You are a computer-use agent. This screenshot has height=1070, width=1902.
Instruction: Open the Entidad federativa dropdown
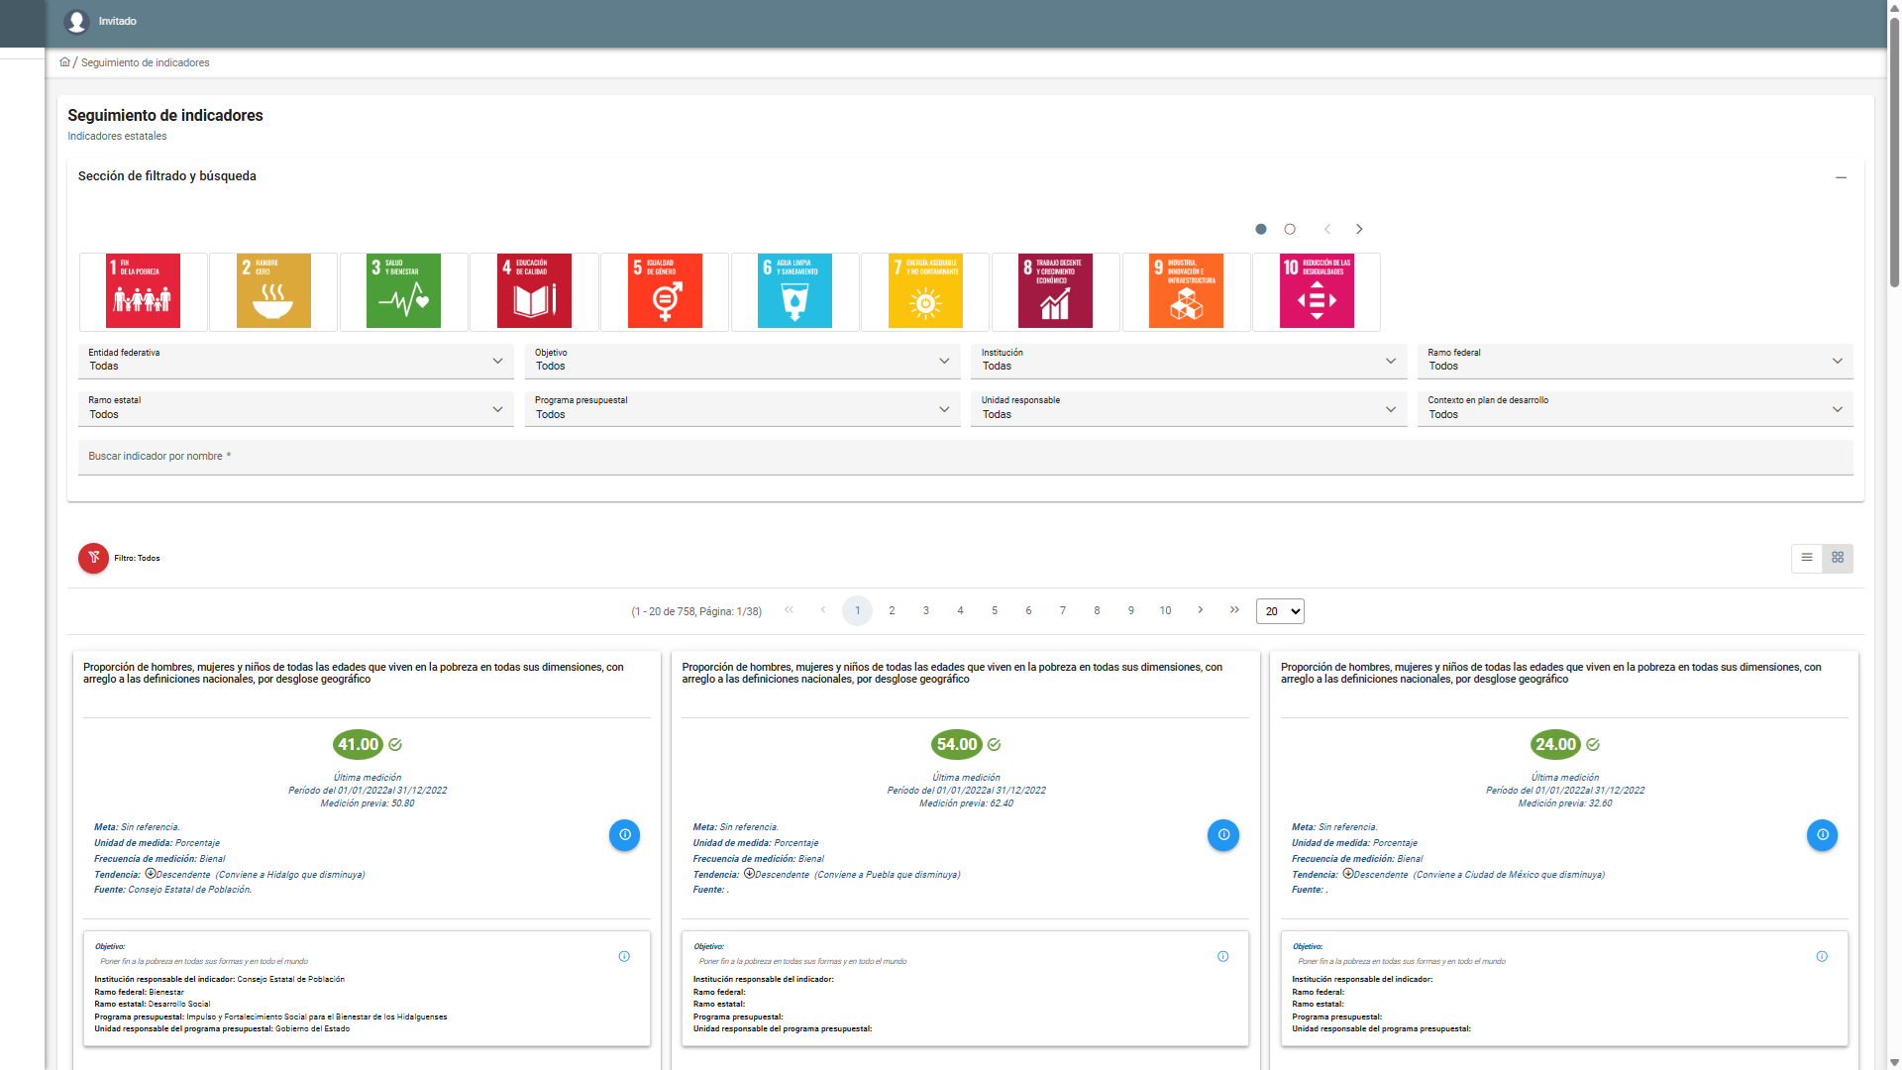295,361
